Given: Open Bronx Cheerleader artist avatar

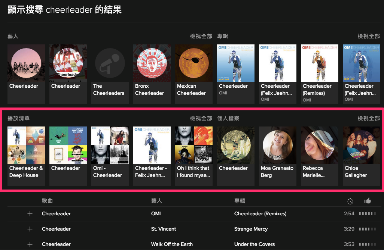Looking at the screenshot, I should (152, 63).
